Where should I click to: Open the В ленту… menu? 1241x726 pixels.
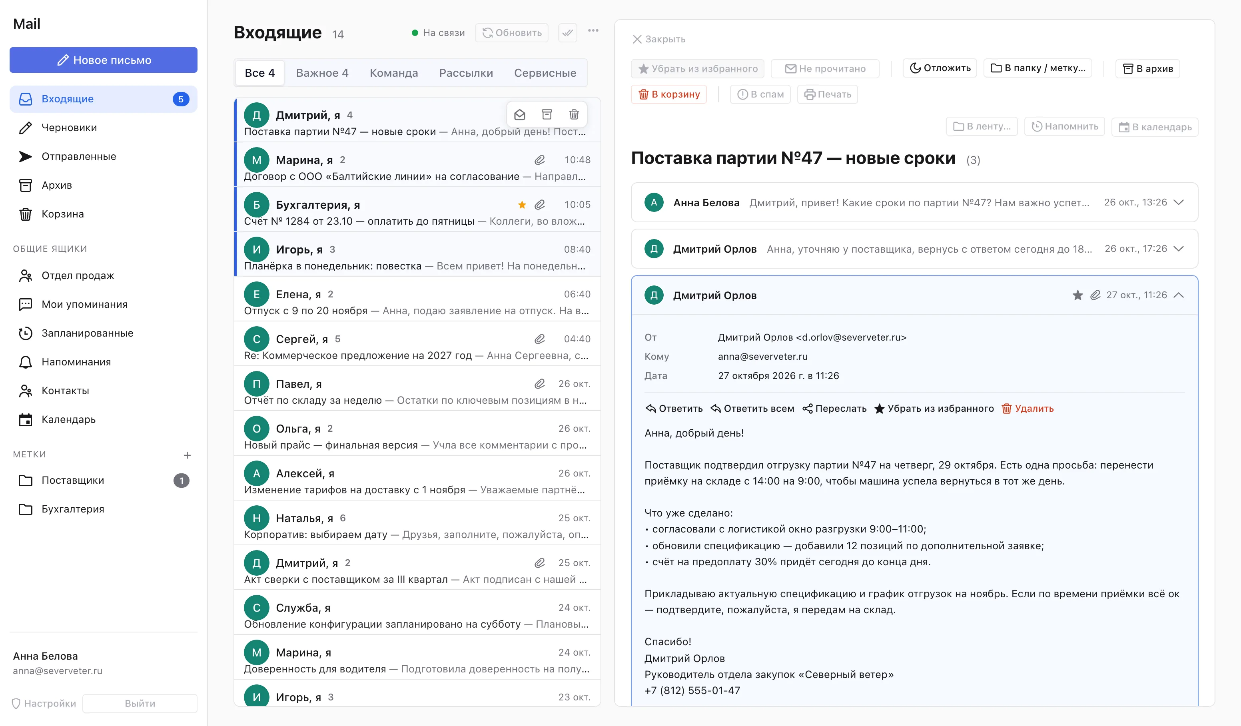tap(982, 127)
